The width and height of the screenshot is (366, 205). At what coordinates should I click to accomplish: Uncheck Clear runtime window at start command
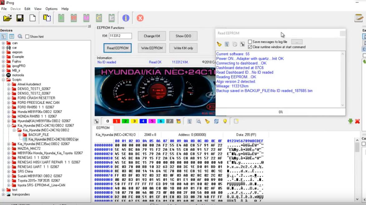click(250, 47)
